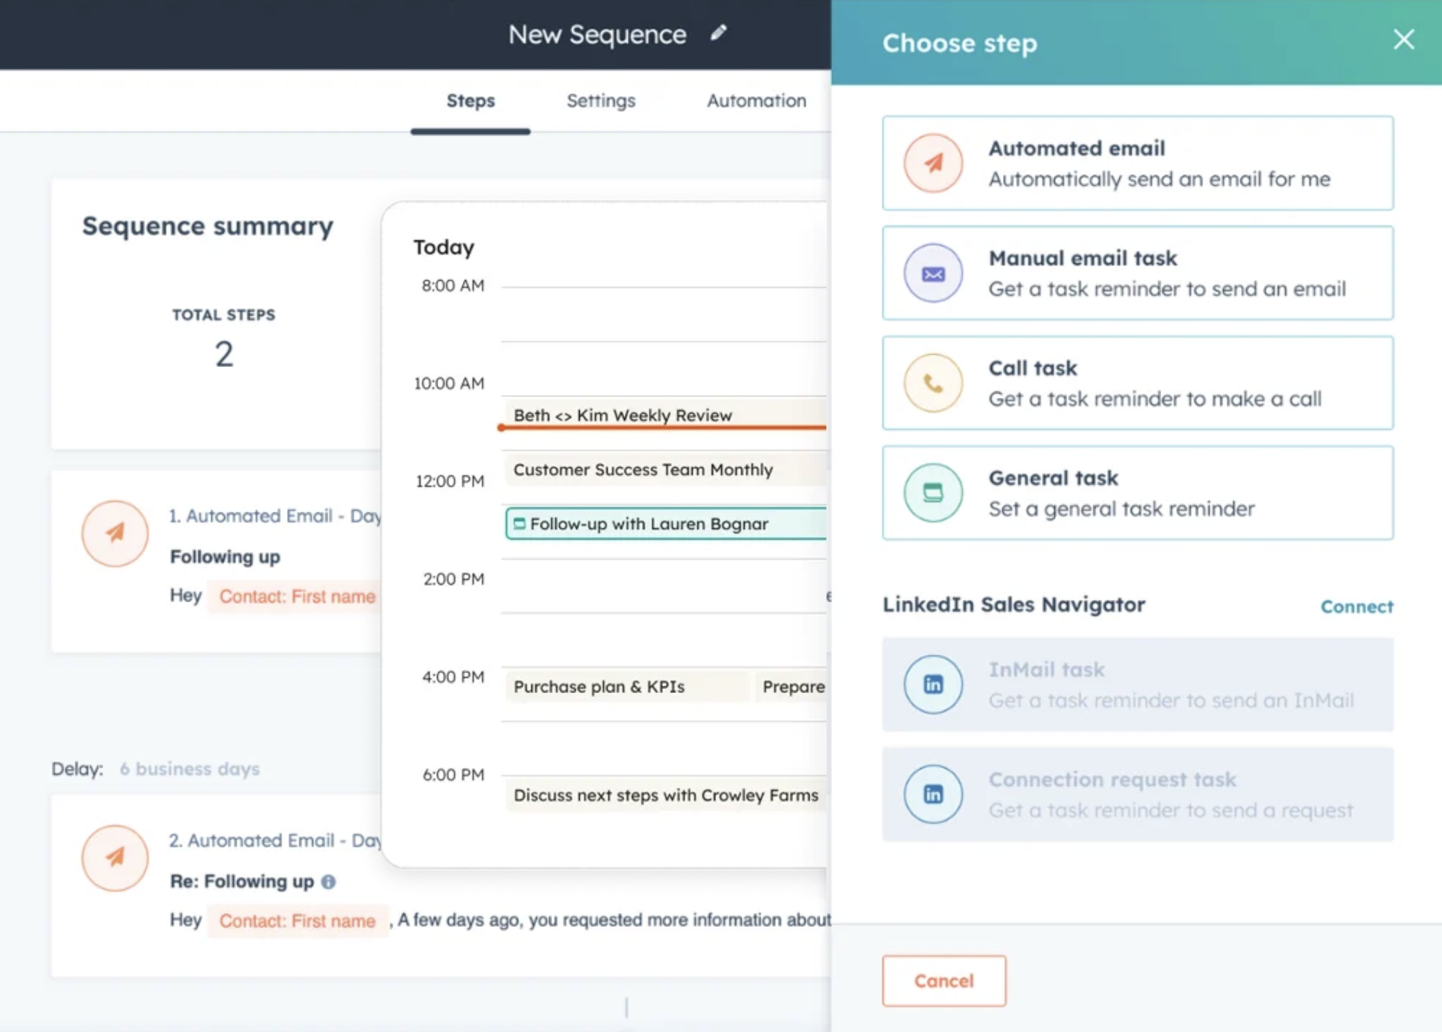Close the Choose step panel

tap(1403, 40)
